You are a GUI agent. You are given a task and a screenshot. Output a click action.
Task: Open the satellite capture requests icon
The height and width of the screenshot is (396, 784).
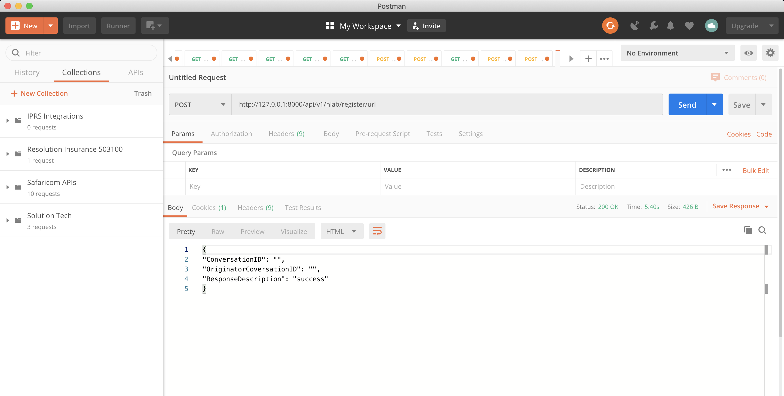pyautogui.click(x=635, y=26)
